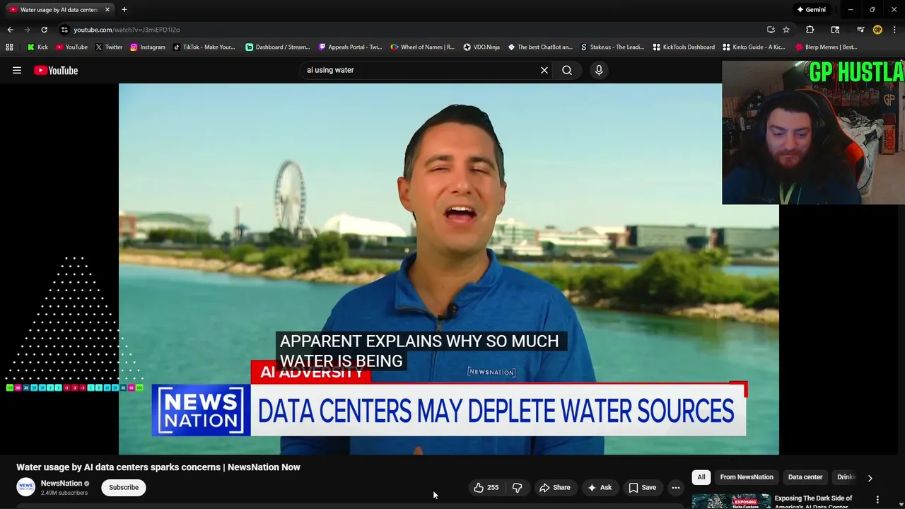Open the Appeals Portal Twitch bookmark
Screen dimensions: 905x509
click(350, 47)
